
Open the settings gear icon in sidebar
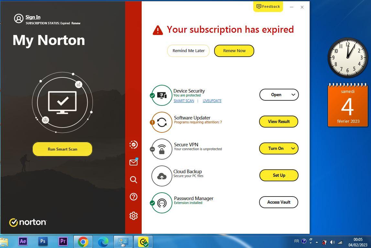[134, 216]
